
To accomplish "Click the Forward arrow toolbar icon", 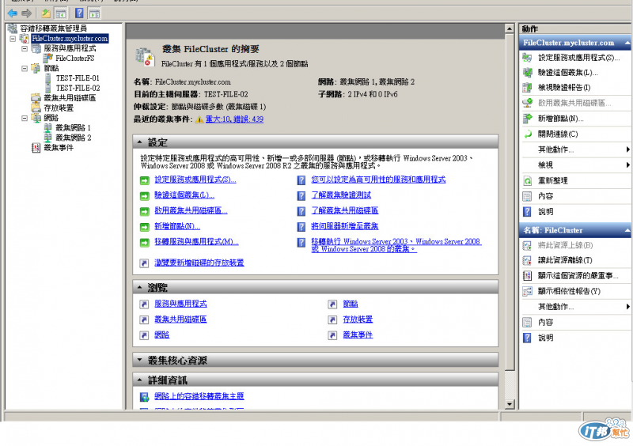I will 26,13.
